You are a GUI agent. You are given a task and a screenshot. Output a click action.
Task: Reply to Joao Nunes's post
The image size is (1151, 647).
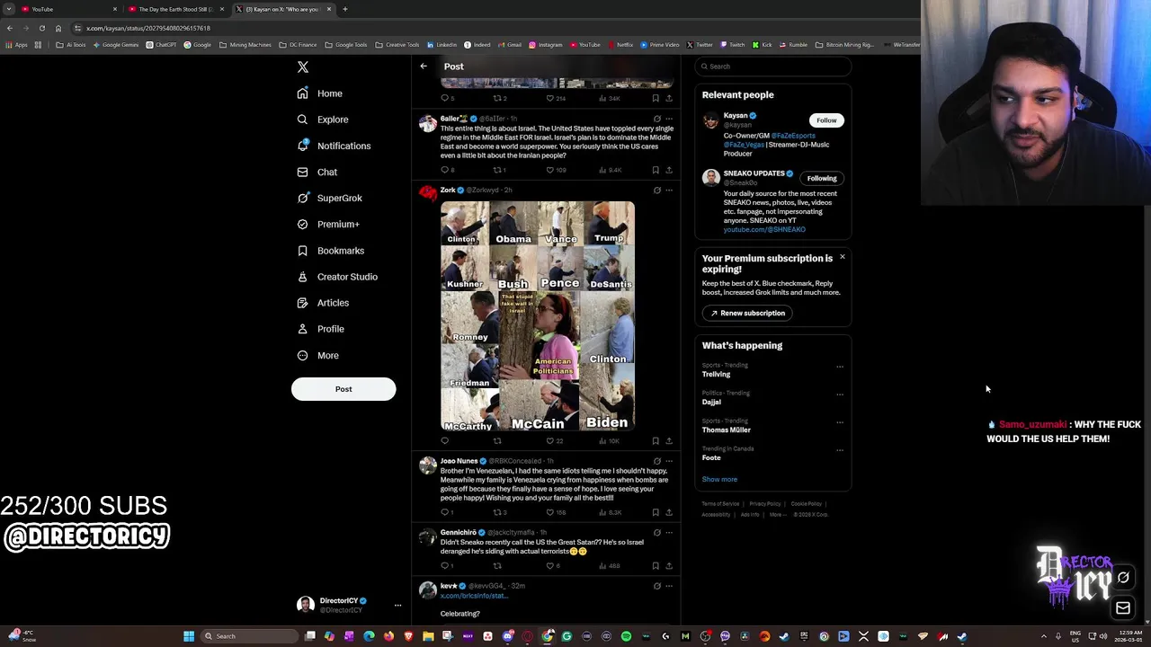[x=447, y=512]
